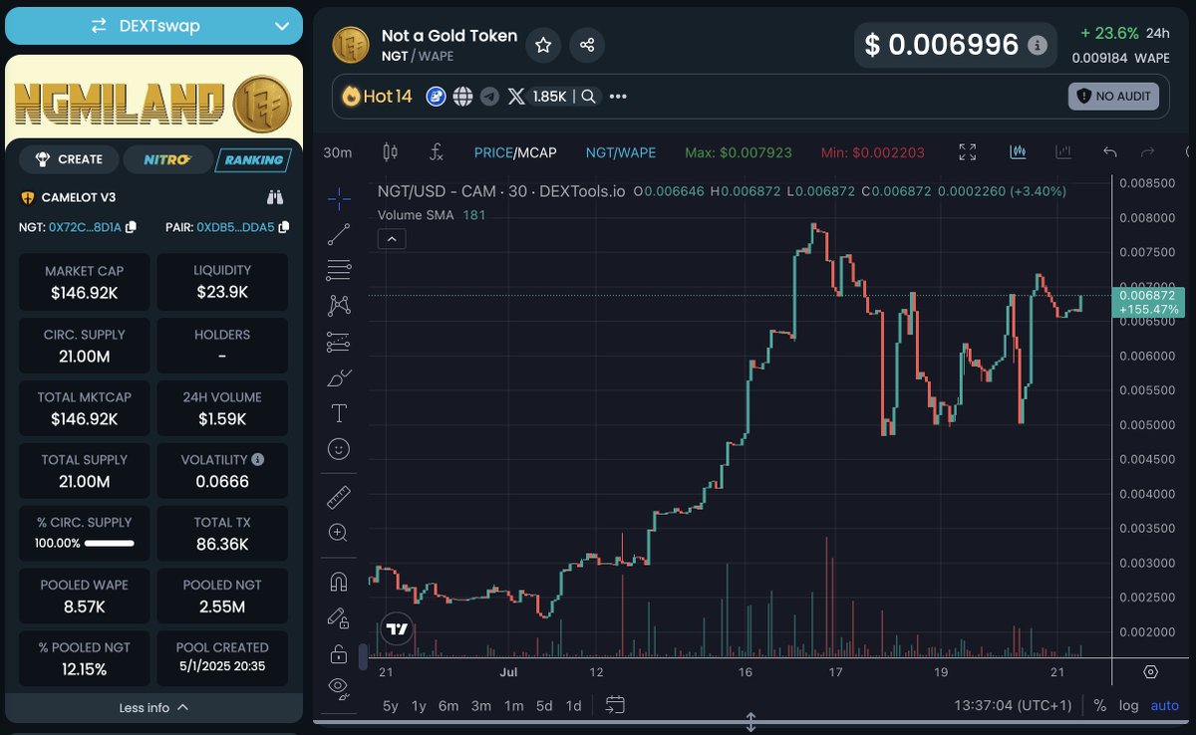Click the NO AUDIT badge
This screenshot has height=735, width=1196.
click(1113, 97)
